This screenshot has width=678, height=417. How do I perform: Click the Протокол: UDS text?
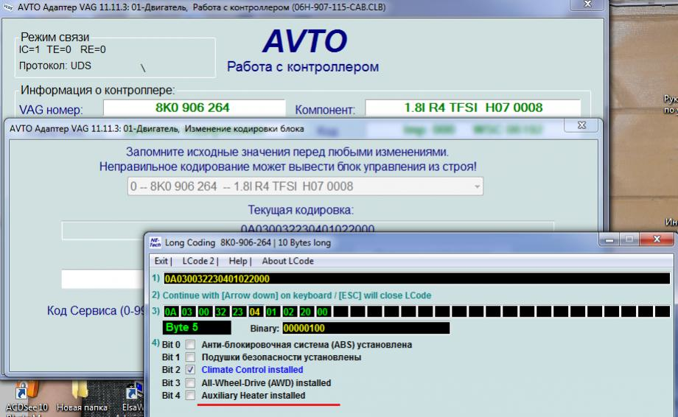point(55,66)
